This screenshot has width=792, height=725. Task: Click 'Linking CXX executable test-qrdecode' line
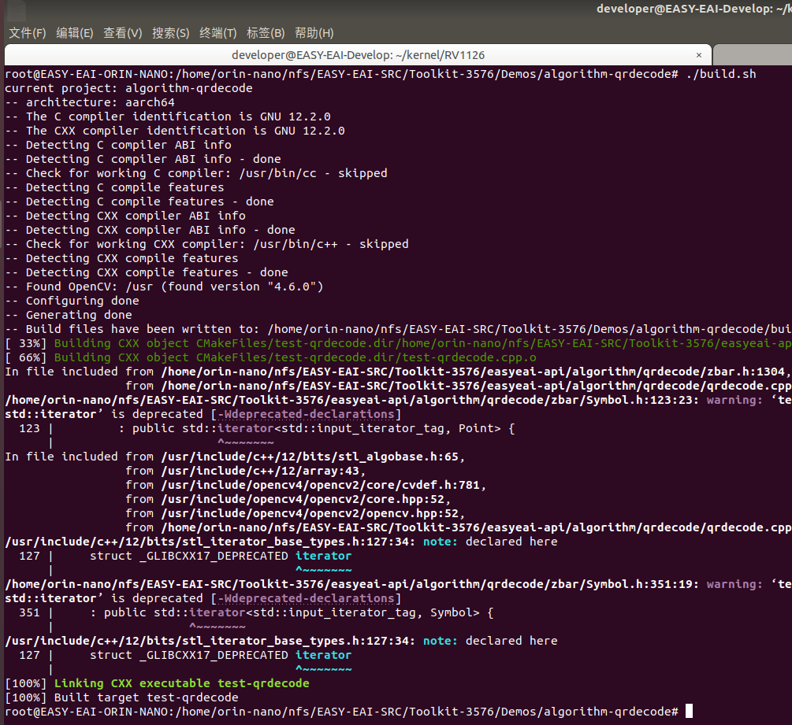click(157, 683)
